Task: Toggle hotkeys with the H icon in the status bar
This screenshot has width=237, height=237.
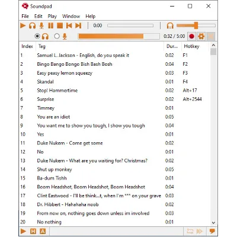Action: tap(33, 231)
